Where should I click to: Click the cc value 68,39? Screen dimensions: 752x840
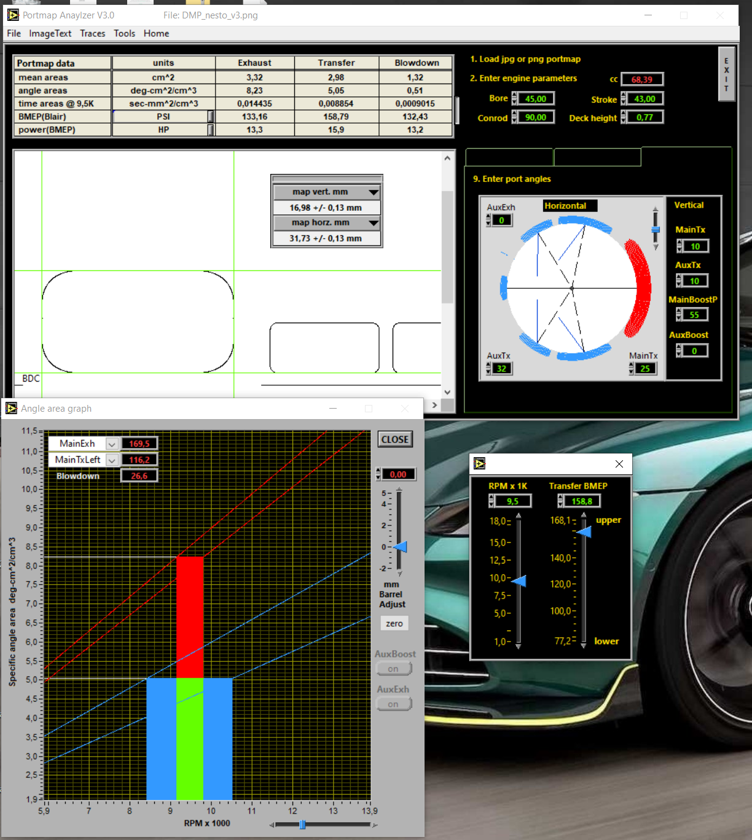642,79
